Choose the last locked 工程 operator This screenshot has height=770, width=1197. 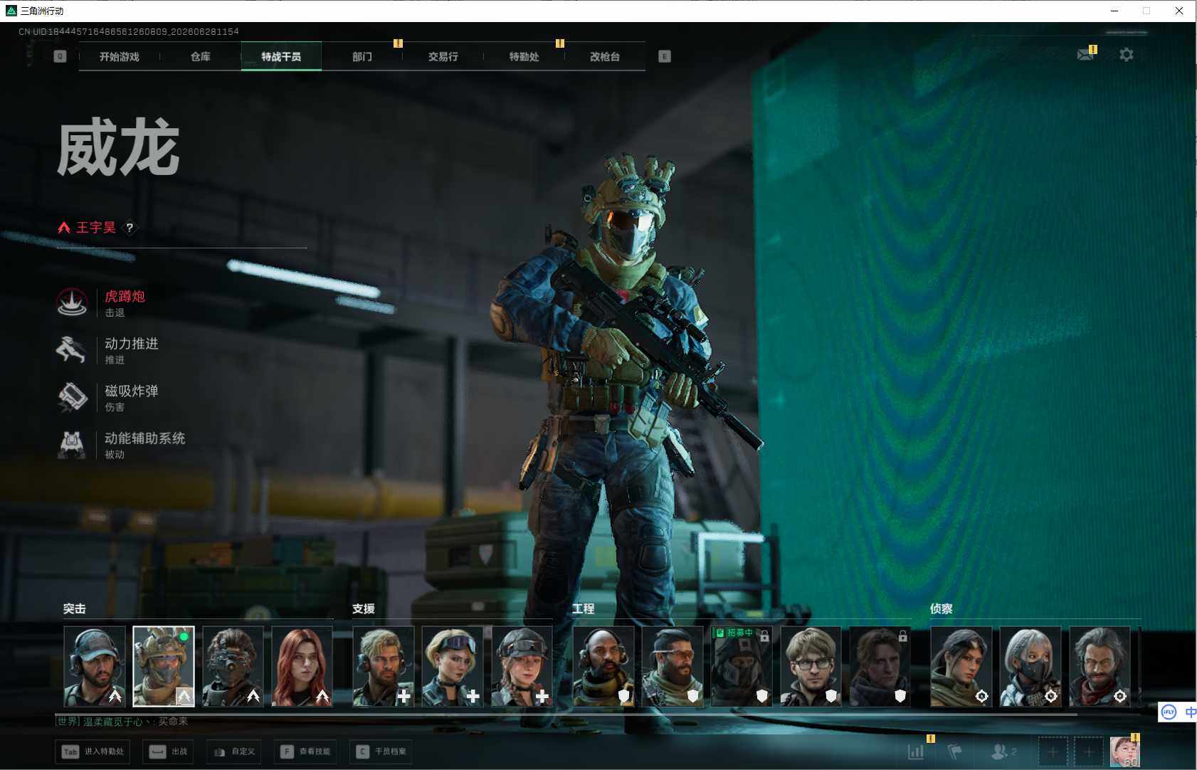880,666
